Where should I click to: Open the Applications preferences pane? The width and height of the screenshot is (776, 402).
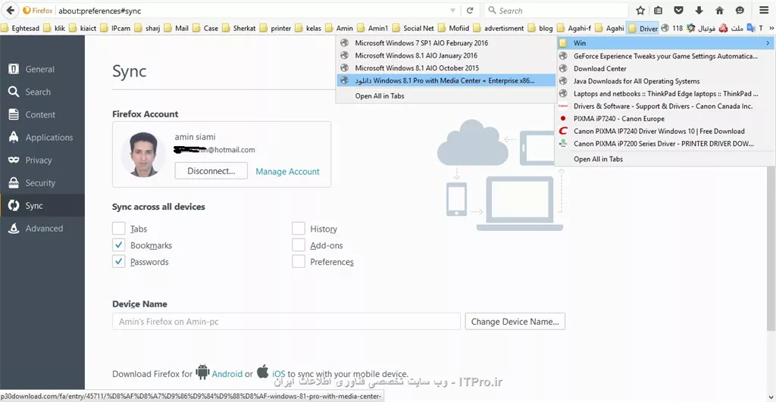coord(42,138)
